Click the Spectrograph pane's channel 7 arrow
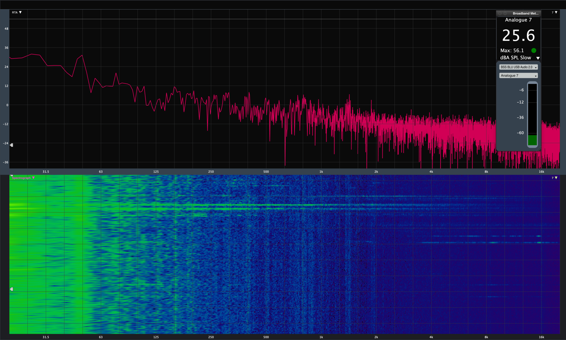 pyautogui.click(x=556, y=178)
